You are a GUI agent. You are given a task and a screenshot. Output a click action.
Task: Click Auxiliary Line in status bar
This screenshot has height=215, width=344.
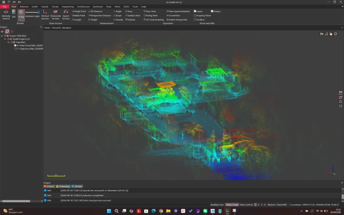point(217,205)
